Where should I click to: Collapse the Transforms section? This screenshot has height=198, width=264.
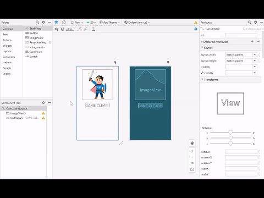point(202,80)
